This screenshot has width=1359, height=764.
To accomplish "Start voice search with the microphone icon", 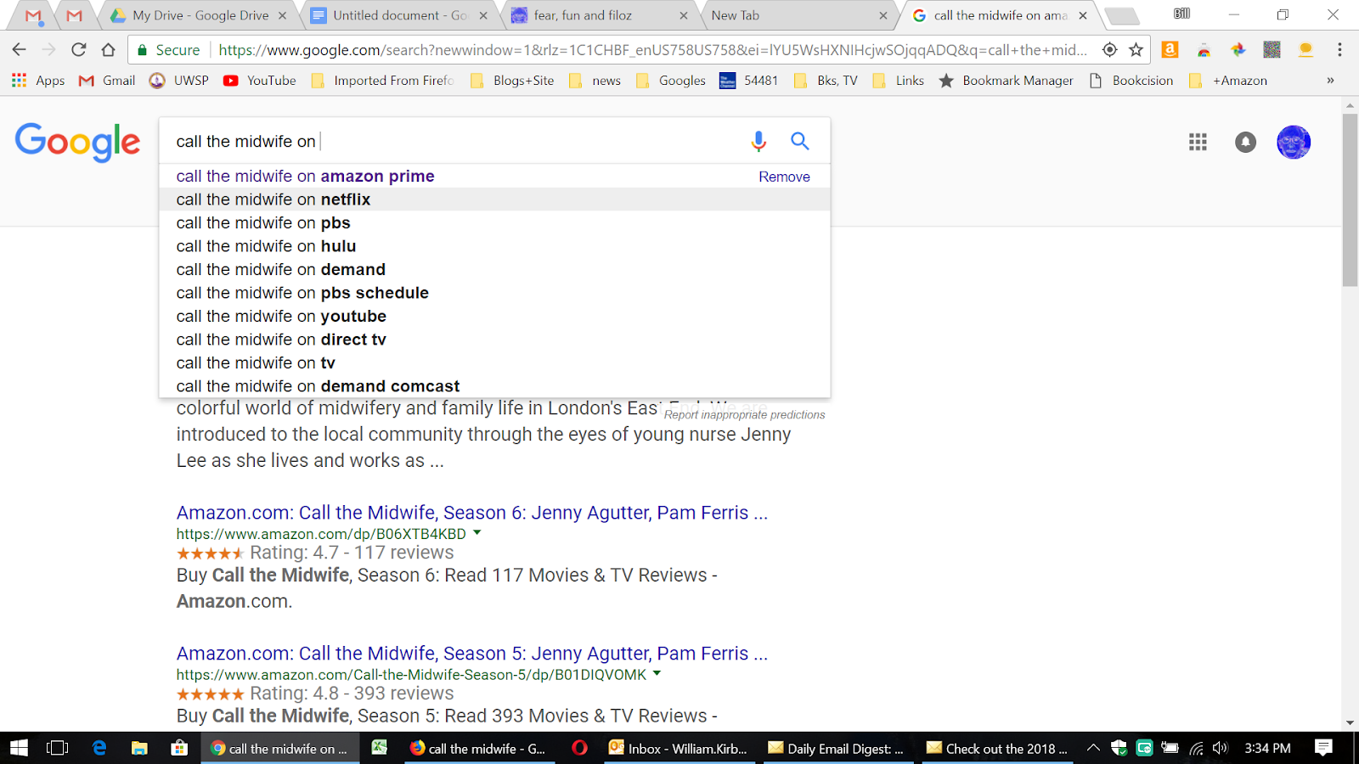I will pyautogui.click(x=758, y=141).
